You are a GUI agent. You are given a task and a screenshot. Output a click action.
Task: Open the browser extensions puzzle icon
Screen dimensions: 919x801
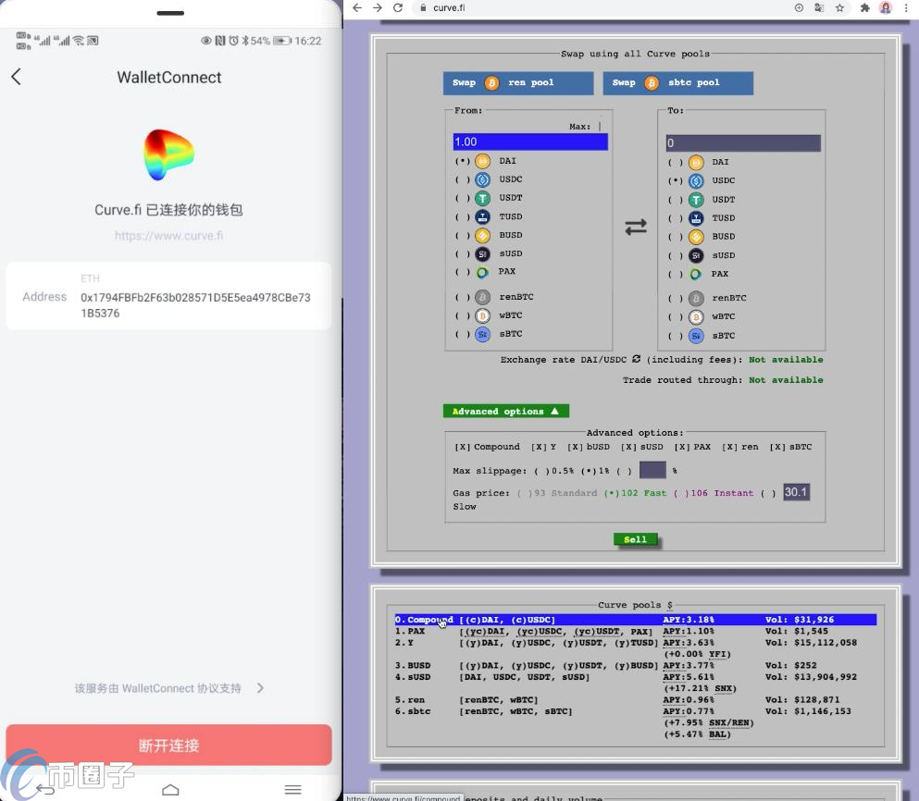[x=864, y=7]
